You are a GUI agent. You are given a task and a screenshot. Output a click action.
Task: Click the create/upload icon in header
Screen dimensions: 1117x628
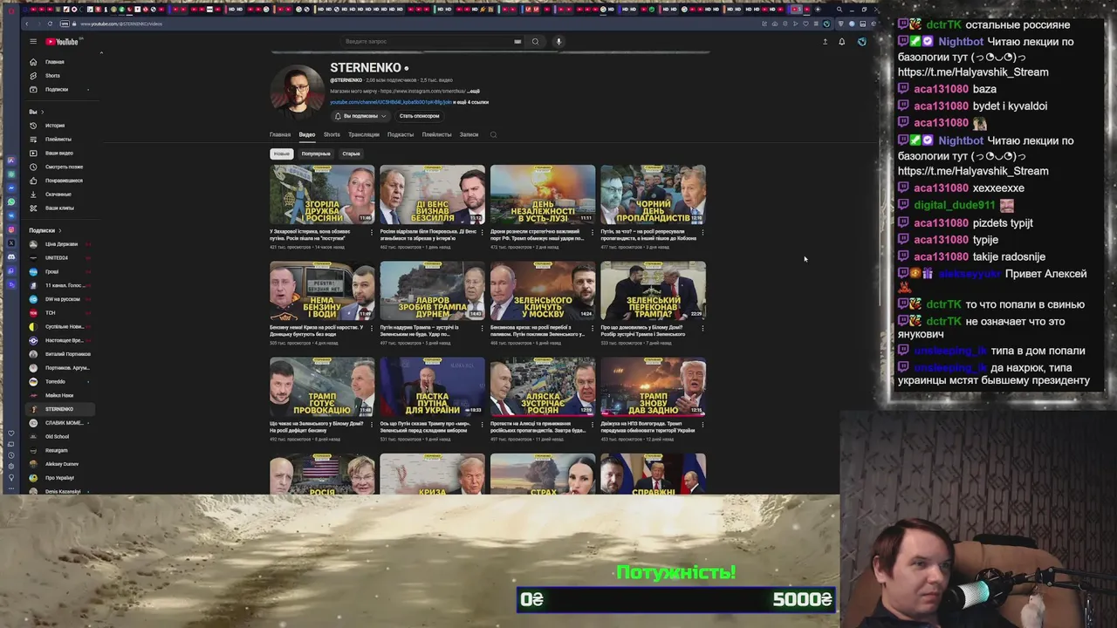[x=825, y=42]
